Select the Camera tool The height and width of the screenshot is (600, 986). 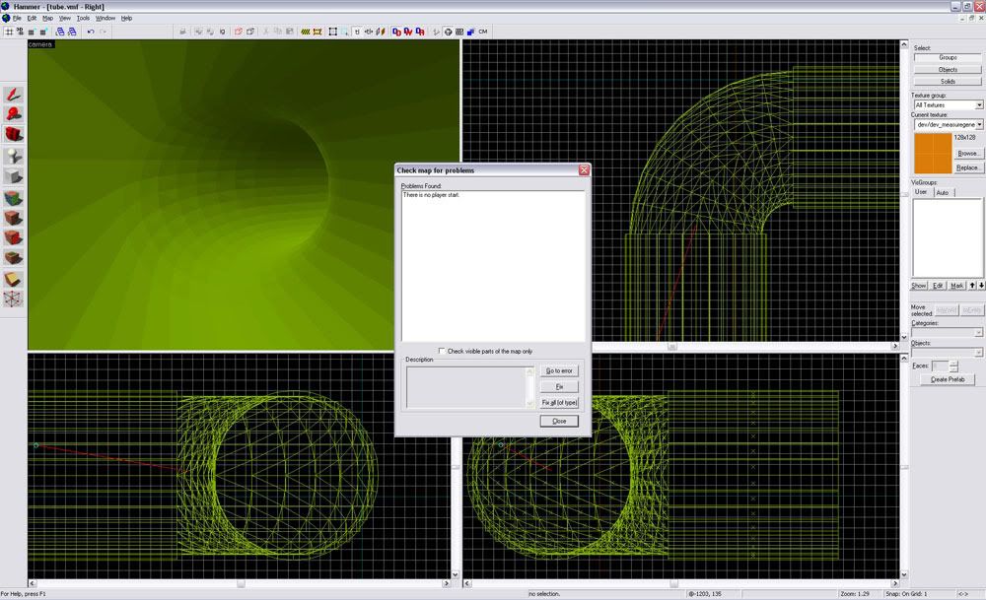(14, 135)
